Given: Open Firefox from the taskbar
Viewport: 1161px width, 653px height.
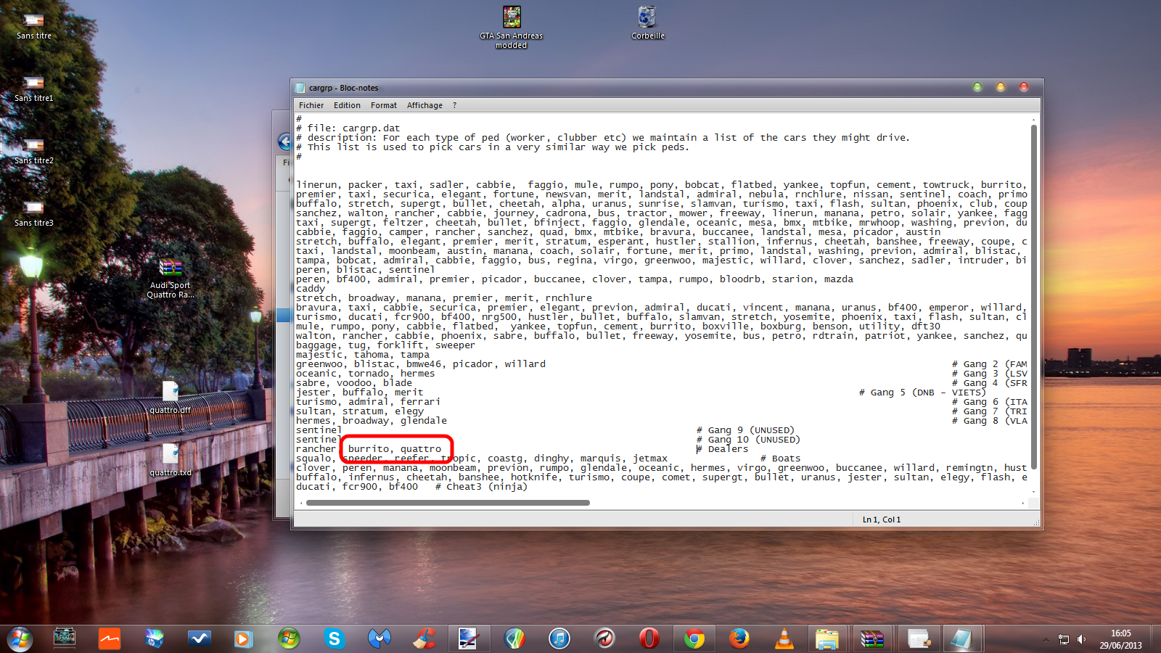Looking at the screenshot, I should tap(739, 638).
